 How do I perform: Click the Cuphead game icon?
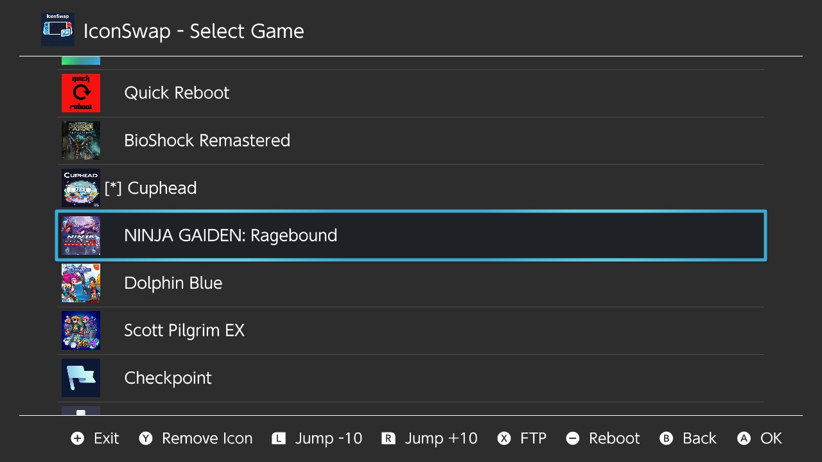tap(81, 188)
